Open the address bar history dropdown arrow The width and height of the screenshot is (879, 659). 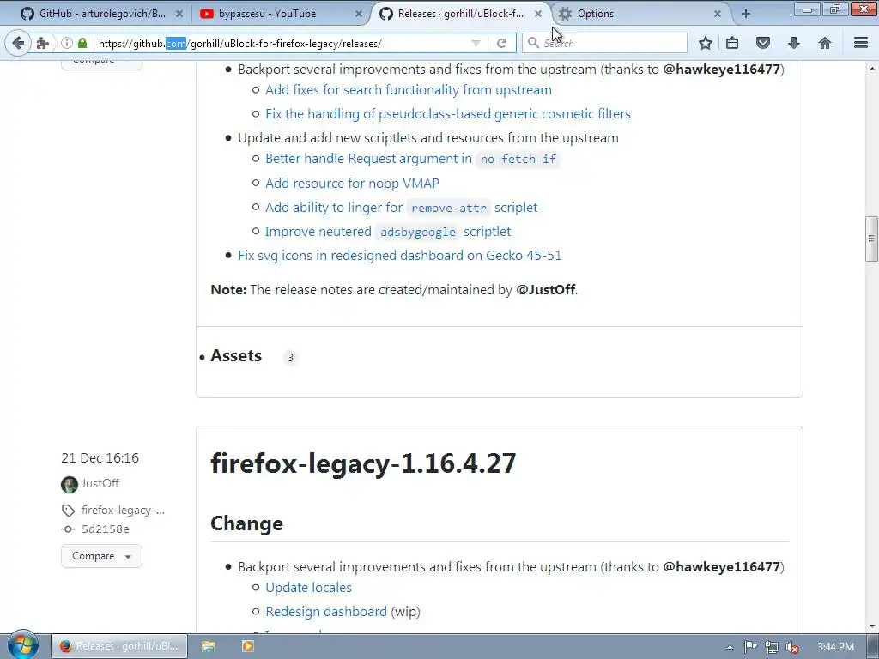pyautogui.click(x=476, y=43)
